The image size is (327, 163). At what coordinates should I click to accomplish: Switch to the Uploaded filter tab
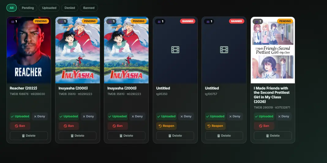[49, 8]
